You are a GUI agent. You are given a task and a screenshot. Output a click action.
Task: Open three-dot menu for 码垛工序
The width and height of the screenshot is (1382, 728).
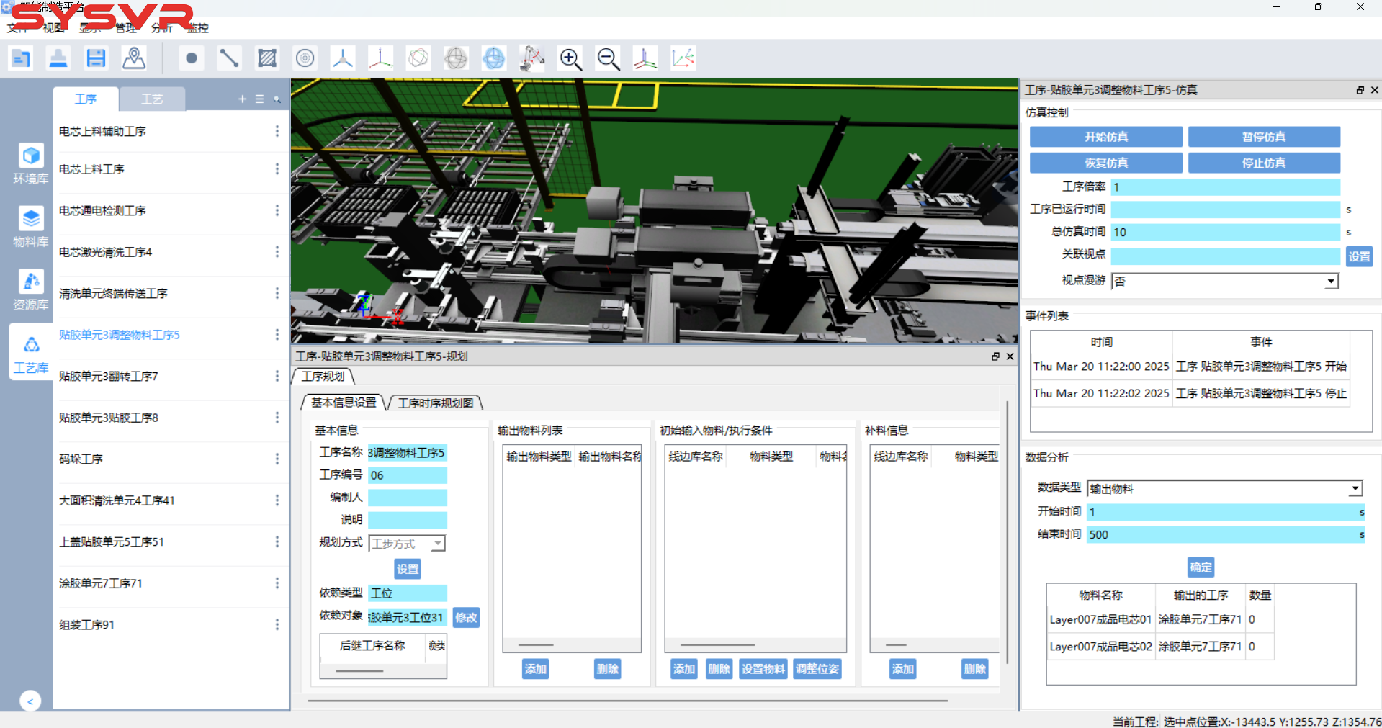click(277, 459)
